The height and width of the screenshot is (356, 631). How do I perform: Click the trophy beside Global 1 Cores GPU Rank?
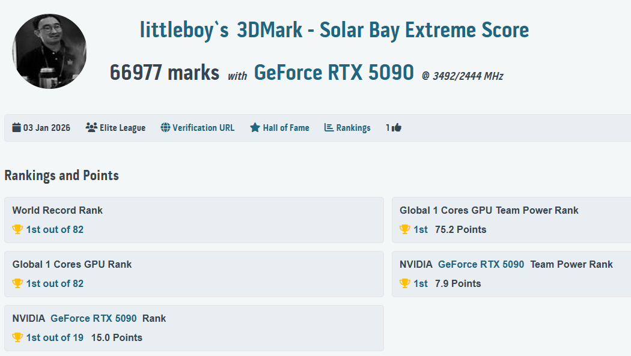tap(17, 283)
